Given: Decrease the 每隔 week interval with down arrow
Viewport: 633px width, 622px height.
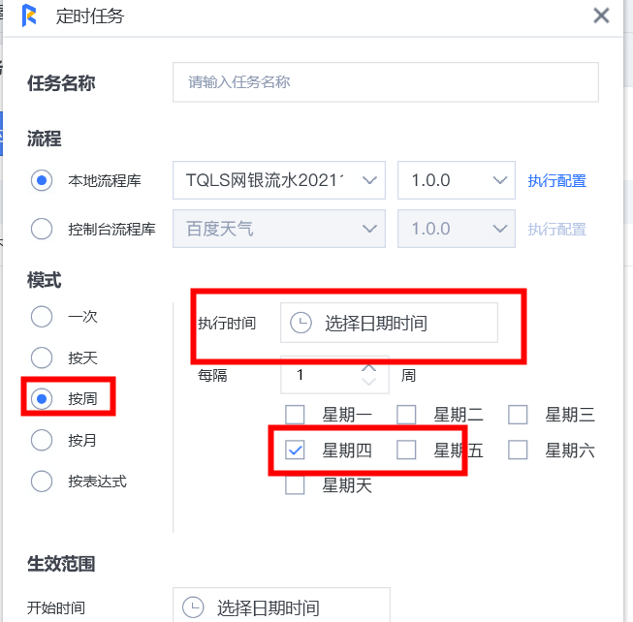Looking at the screenshot, I should (x=368, y=382).
